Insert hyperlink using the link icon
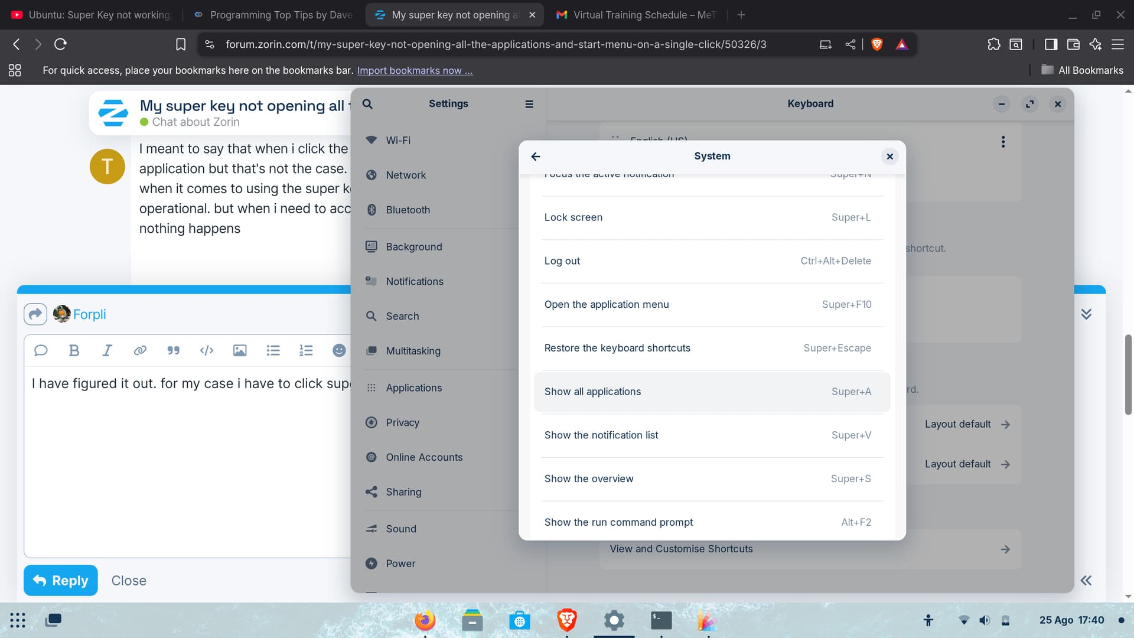 pyautogui.click(x=140, y=350)
